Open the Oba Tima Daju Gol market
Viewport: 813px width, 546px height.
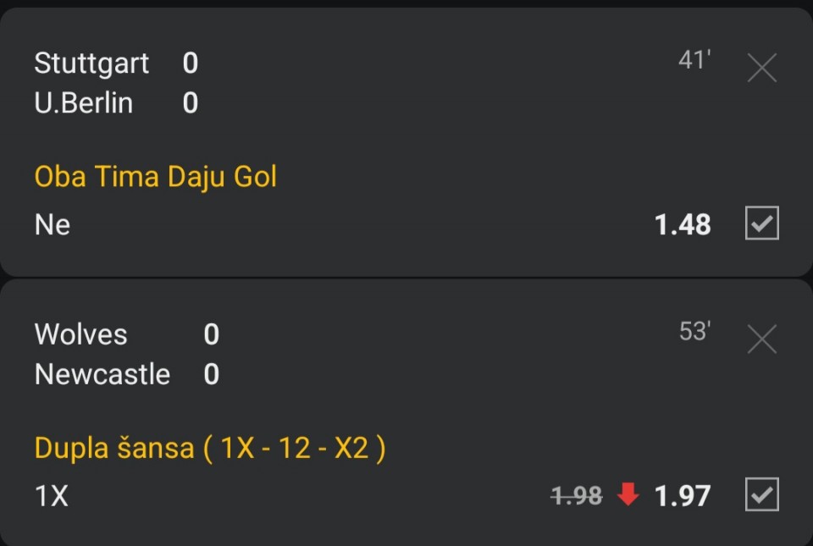(156, 177)
